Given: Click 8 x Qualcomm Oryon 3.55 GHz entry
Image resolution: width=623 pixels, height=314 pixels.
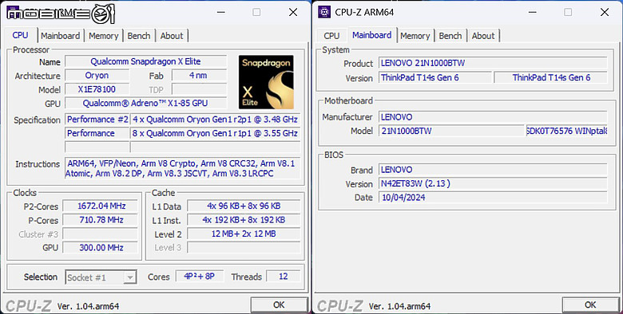Looking at the screenshot, I should [x=215, y=133].
